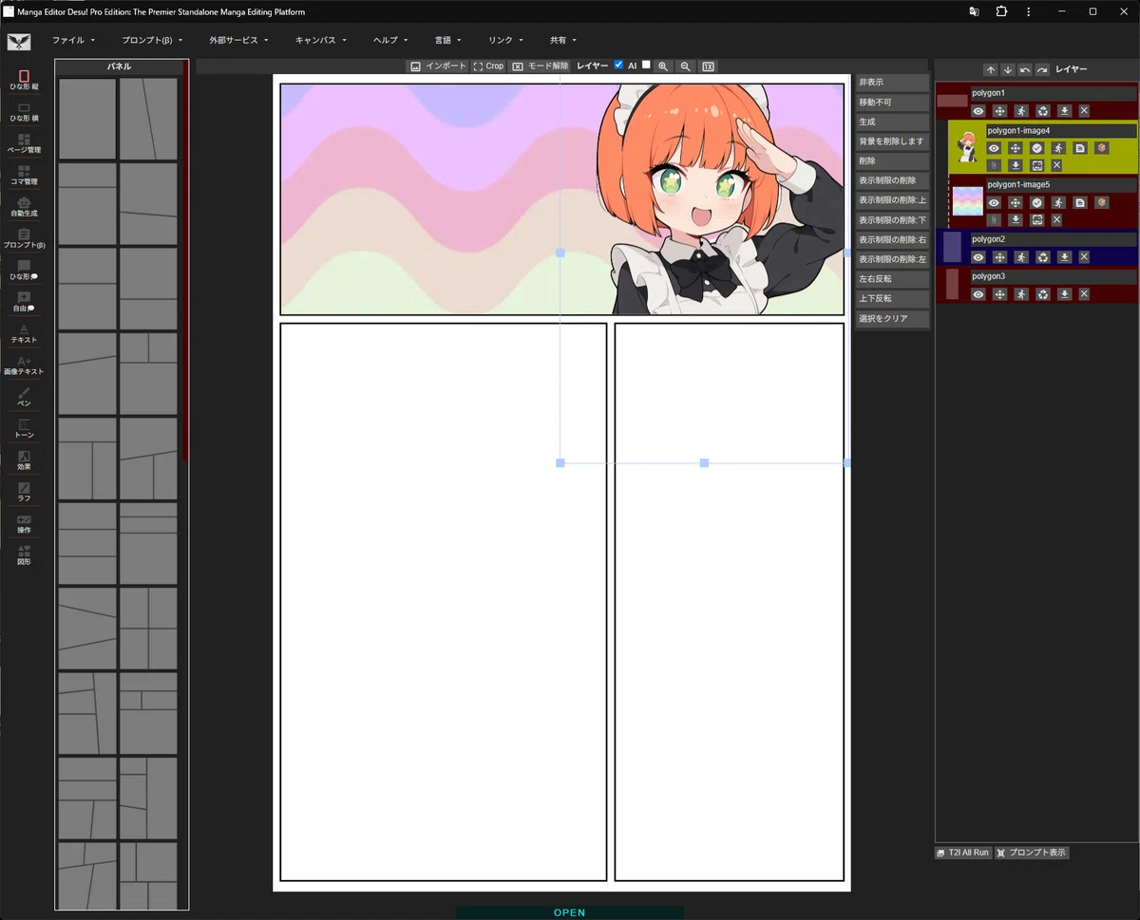Move selected layer up with arrow icon
The width and height of the screenshot is (1140, 920).
pos(990,69)
